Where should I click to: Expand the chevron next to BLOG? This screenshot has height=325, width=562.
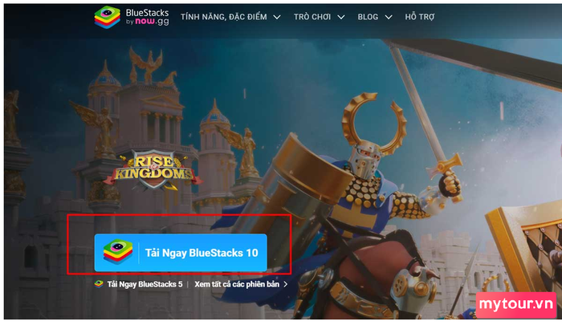click(389, 17)
